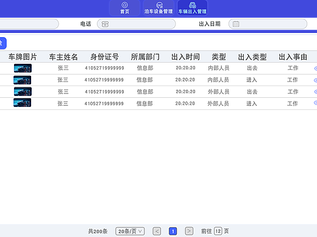The height and width of the screenshot is (237, 317).
Task: Open license plate thumbnail in 外部人员 出去 row
Action: [x=23, y=92]
